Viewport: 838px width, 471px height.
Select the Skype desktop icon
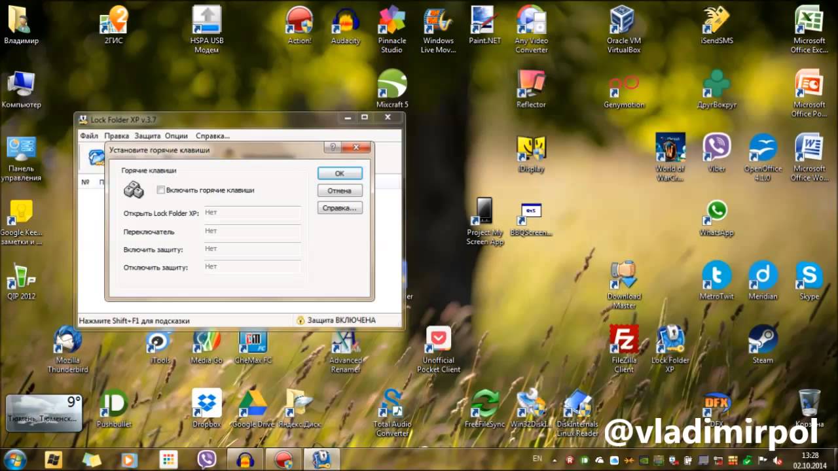(809, 281)
